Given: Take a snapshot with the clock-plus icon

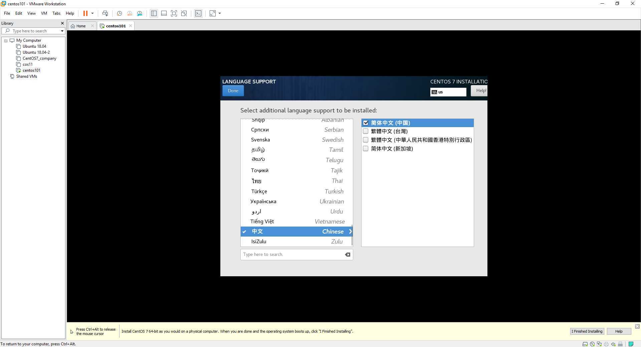Looking at the screenshot, I should click(119, 13).
